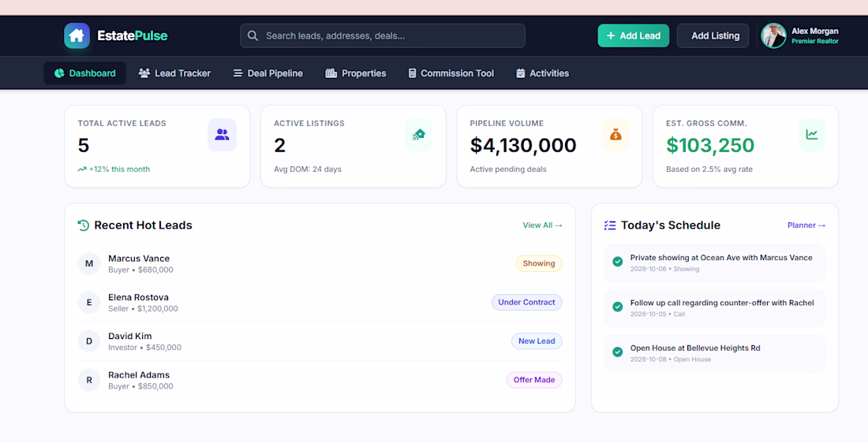Click the Active Listings house signal icon
Screen dimensions: 868x443
pyautogui.click(x=418, y=134)
